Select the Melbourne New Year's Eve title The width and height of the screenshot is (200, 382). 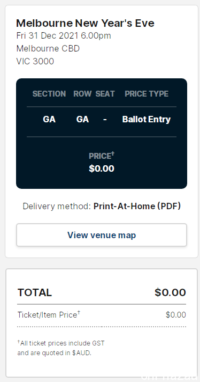pos(85,24)
